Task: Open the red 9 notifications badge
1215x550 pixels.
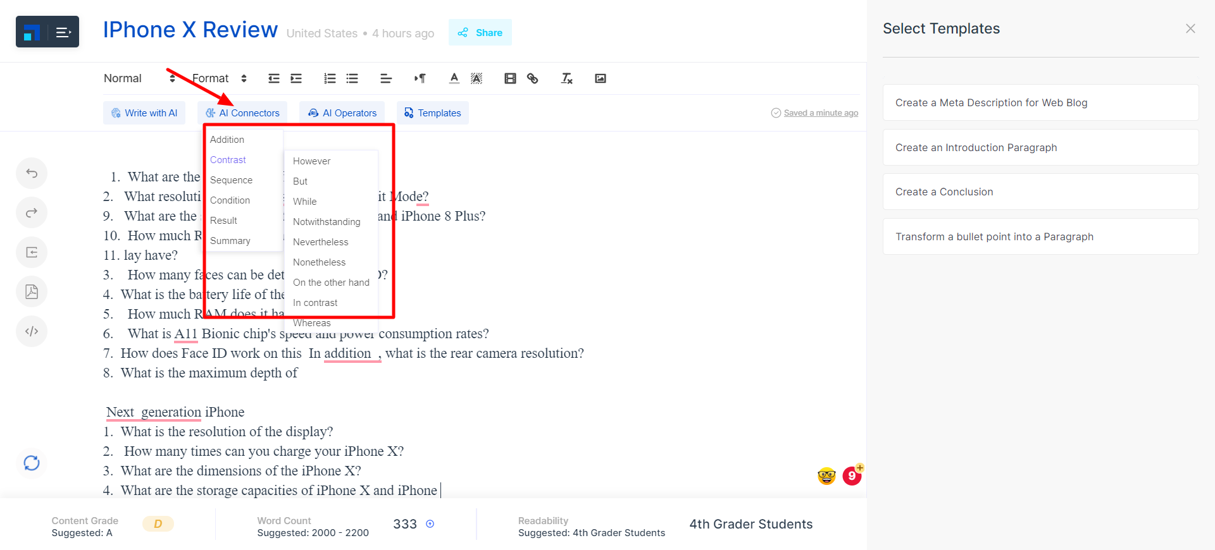Action: 852,475
